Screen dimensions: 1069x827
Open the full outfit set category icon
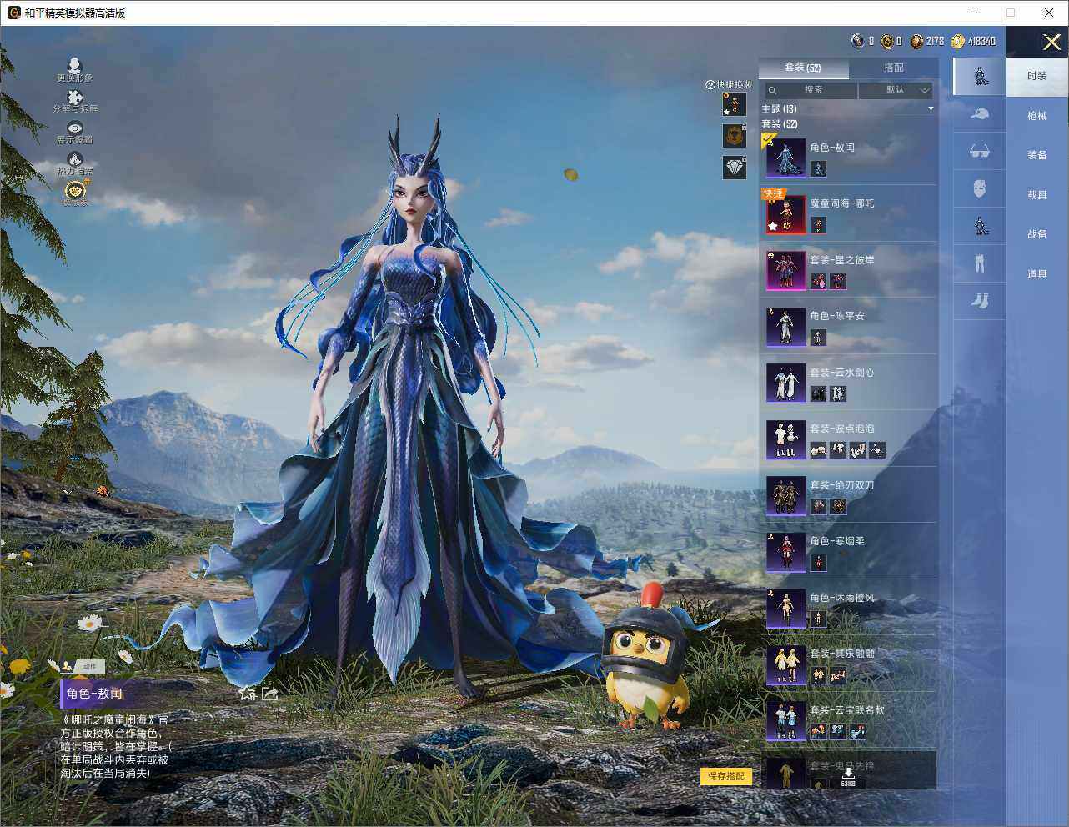tap(980, 77)
